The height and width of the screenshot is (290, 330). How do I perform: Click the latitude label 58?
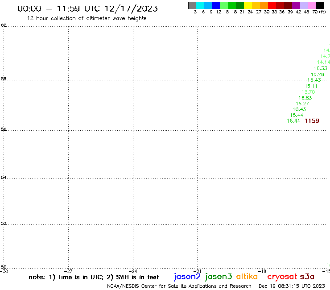tap(4, 79)
